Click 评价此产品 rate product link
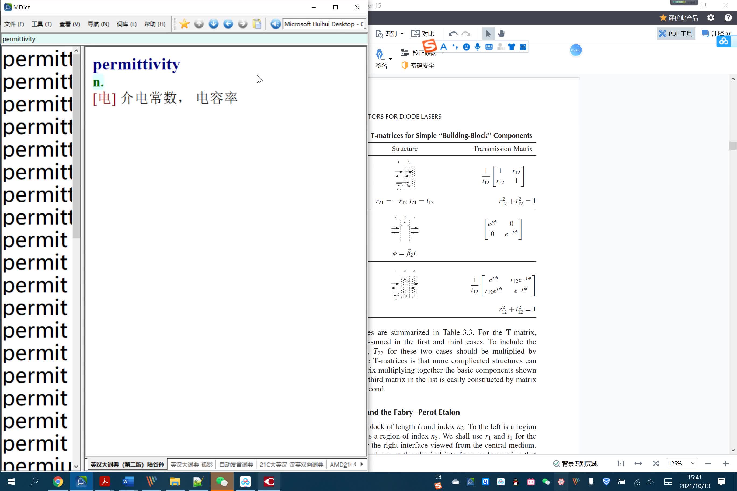The width and height of the screenshot is (737, 491). [679, 18]
